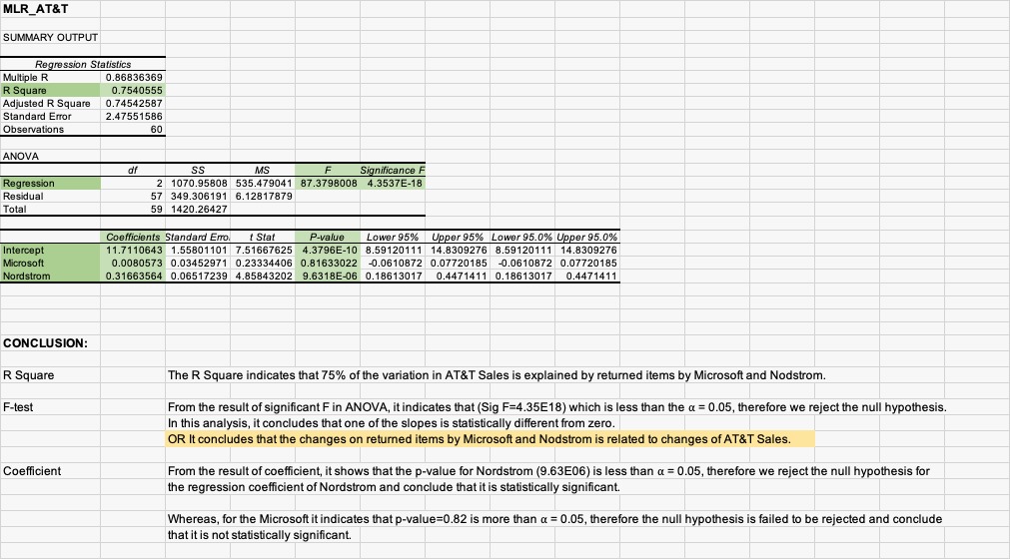Select sentence about slopes statistically different from zero

click(391, 423)
